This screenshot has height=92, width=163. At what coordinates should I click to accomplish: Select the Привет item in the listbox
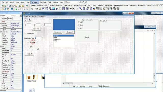point(64,36)
